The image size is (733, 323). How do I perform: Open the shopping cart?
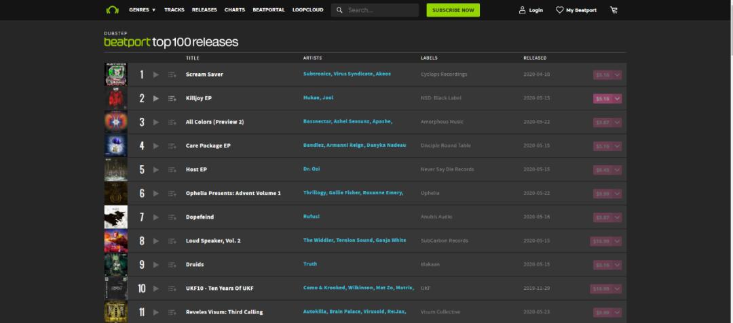(x=614, y=9)
